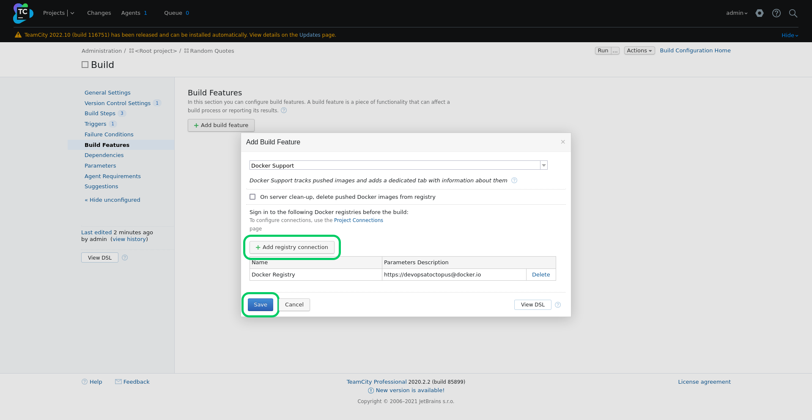Click the warning triangle icon in update banner

18,35
